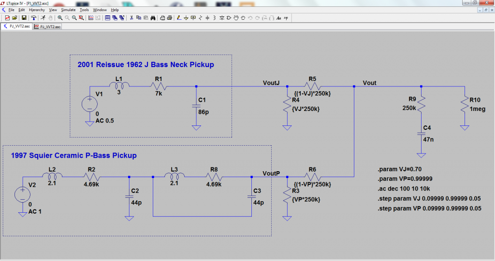
Task: Open the File menu
Action: pos(12,10)
